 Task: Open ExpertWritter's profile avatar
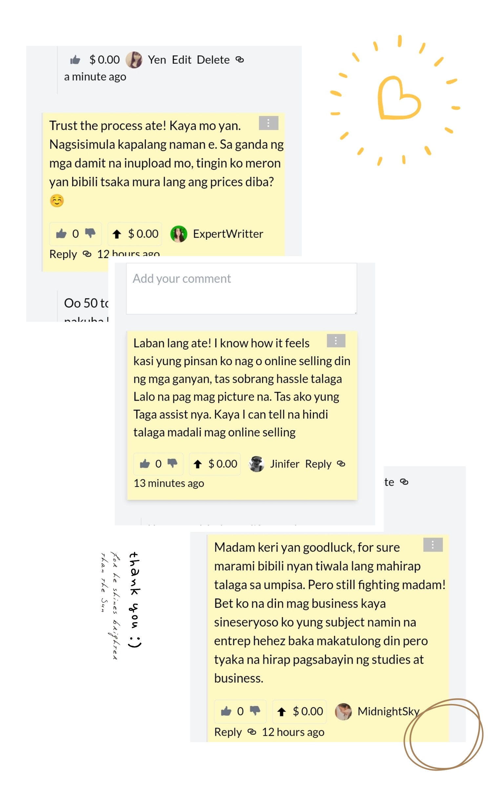pyautogui.click(x=179, y=234)
